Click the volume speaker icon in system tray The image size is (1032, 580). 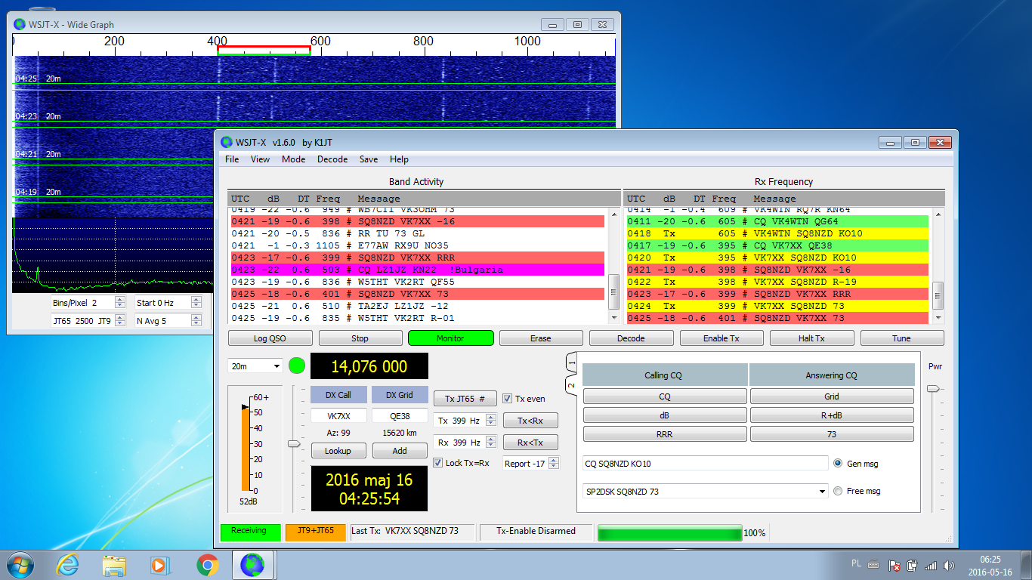[x=947, y=565]
